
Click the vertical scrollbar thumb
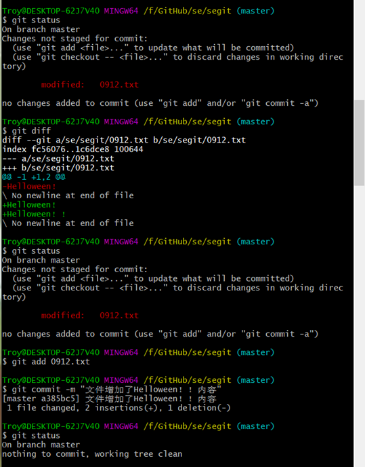(x=360, y=143)
